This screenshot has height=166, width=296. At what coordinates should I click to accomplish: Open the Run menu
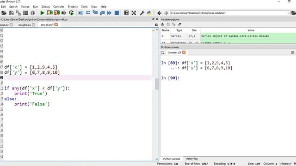pyautogui.click(x=35, y=6)
